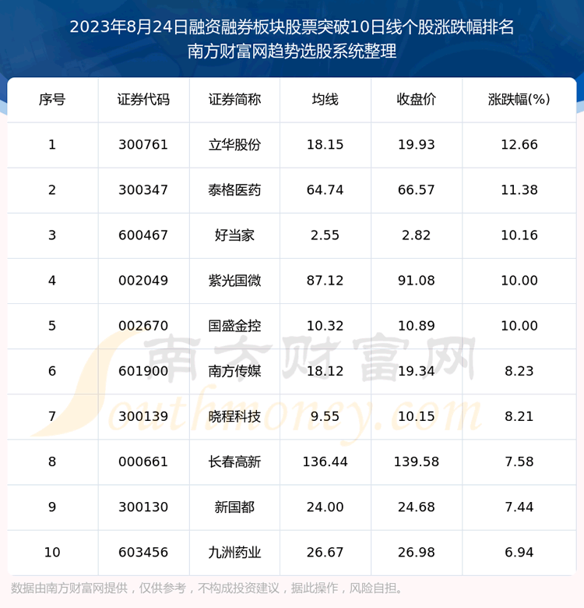Image resolution: width=584 pixels, height=608 pixels.
Task: Click moving average 10.32
Action: coord(325,326)
